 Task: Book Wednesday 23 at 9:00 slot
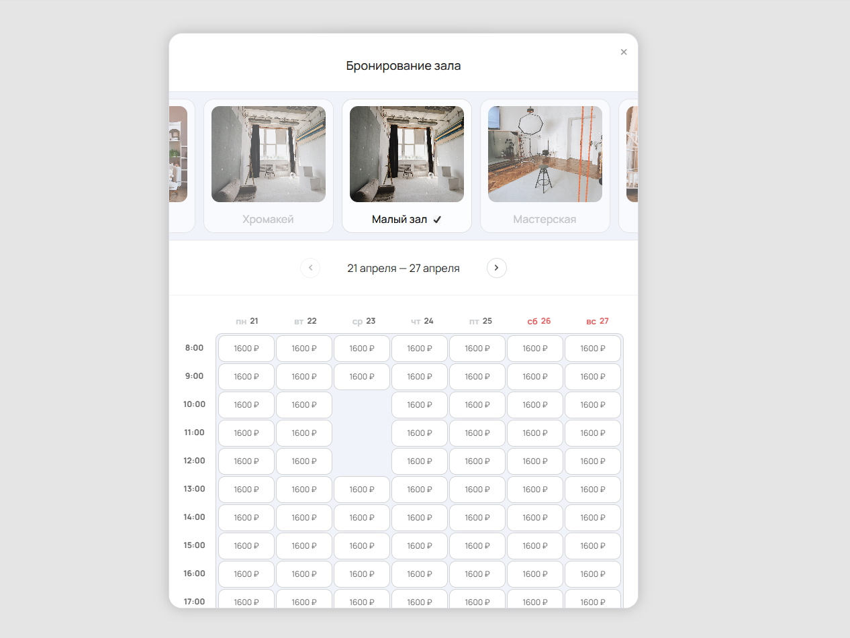pyautogui.click(x=362, y=377)
